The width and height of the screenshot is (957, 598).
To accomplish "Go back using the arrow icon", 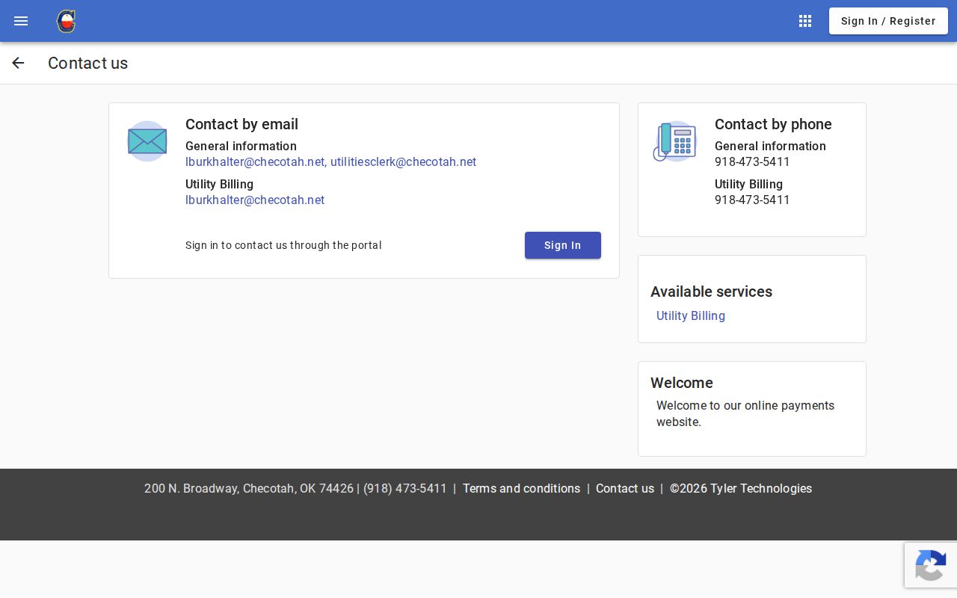I will point(18,63).
